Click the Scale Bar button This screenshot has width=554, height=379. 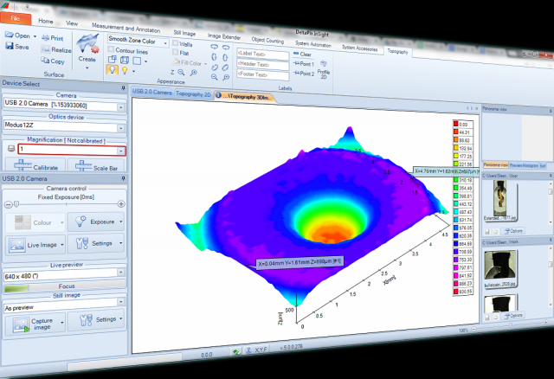[x=96, y=167]
